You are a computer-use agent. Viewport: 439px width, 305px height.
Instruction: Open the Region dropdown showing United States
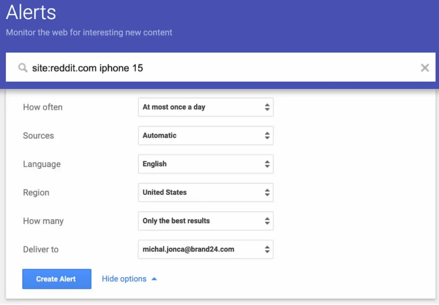tap(205, 192)
